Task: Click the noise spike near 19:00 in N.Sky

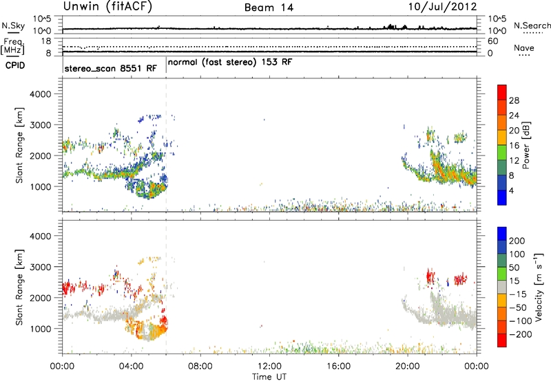Action: point(390,26)
